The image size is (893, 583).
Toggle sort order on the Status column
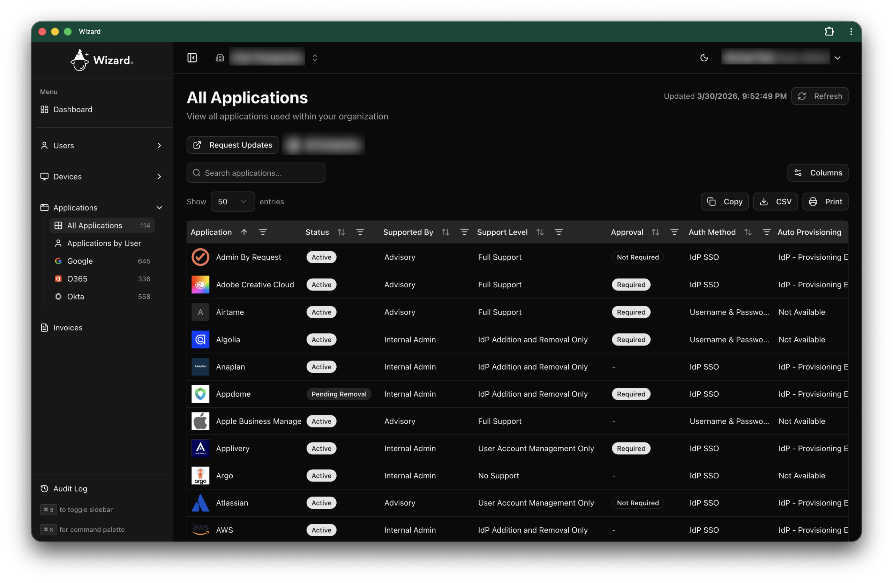coord(341,232)
